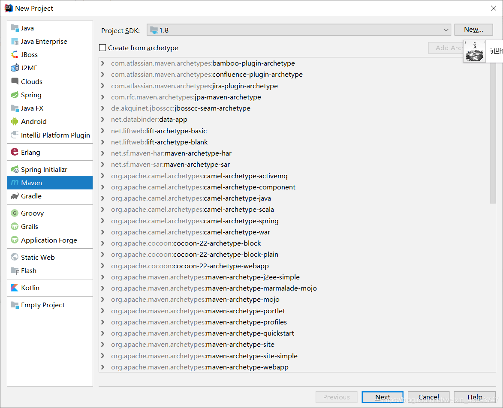
Task: Select the Kotlin logo icon
Action: (x=15, y=288)
